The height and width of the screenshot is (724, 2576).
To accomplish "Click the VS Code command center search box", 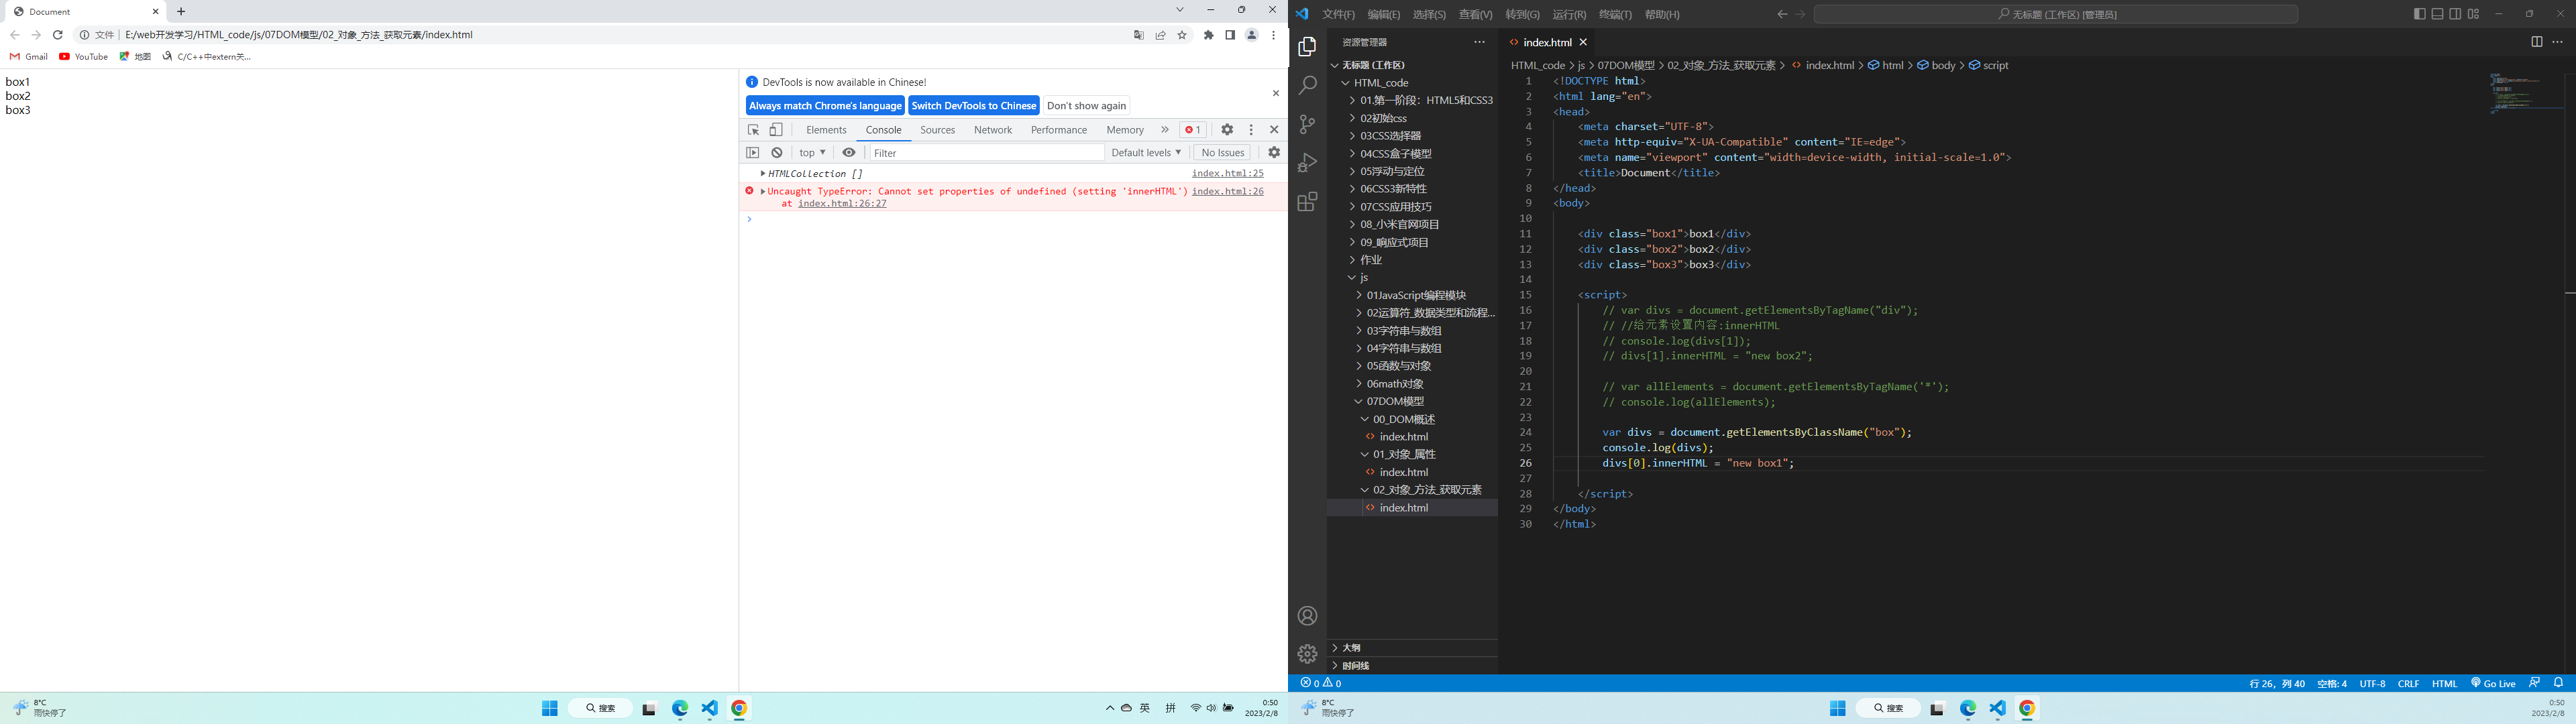I will coord(2055,14).
